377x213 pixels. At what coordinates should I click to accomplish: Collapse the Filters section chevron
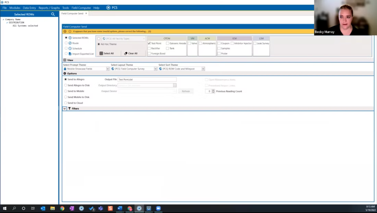tap(64, 109)
